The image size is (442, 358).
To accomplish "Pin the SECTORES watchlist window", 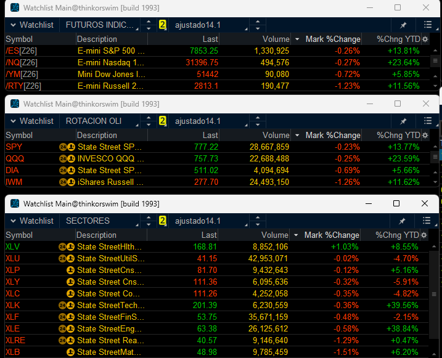I will 402,221.
